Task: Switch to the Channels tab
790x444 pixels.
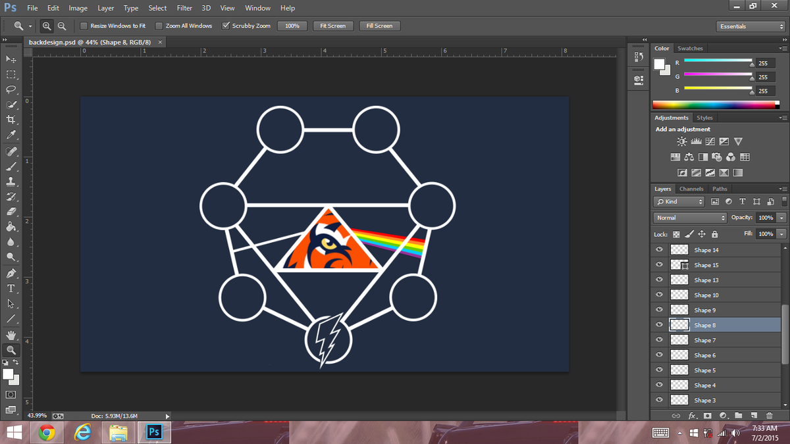Action: (691, 189)
